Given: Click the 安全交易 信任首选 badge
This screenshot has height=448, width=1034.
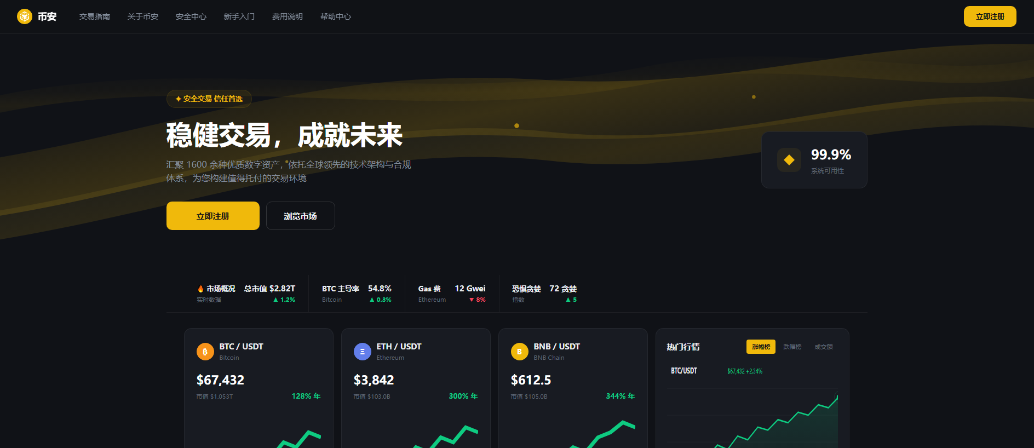Looking at the screenshot, I should (x=209, y=99).
